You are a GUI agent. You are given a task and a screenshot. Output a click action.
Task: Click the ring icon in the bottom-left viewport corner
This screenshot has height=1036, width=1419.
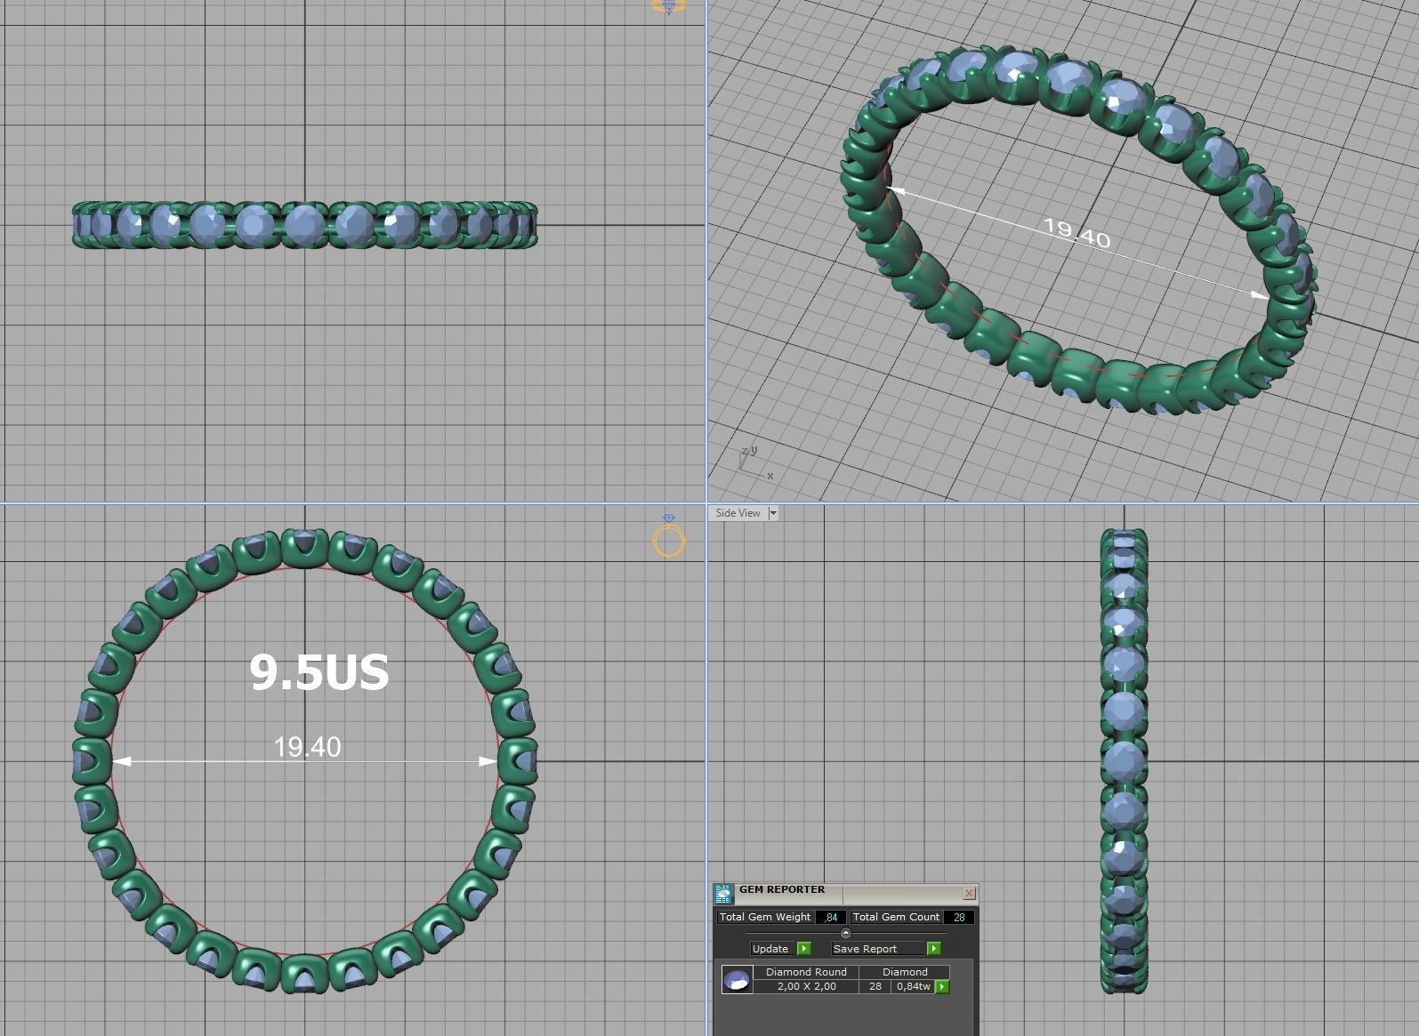pos(669,536)
